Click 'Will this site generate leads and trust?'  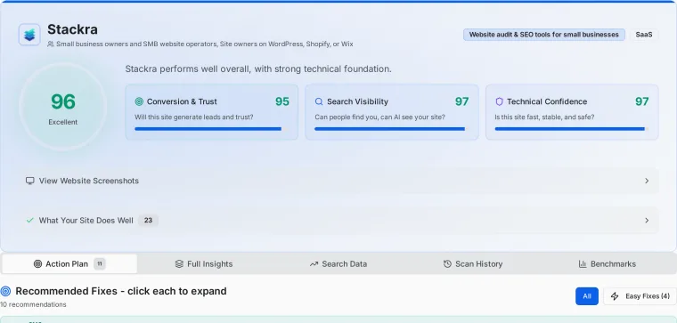point(194,117)
